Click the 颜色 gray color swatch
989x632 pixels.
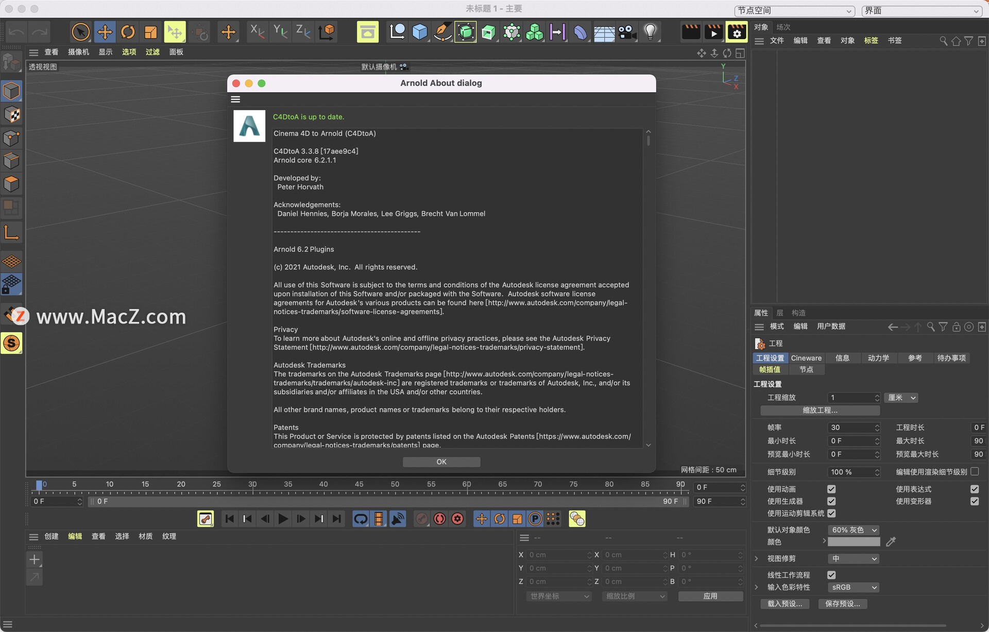tap(854, 542)
